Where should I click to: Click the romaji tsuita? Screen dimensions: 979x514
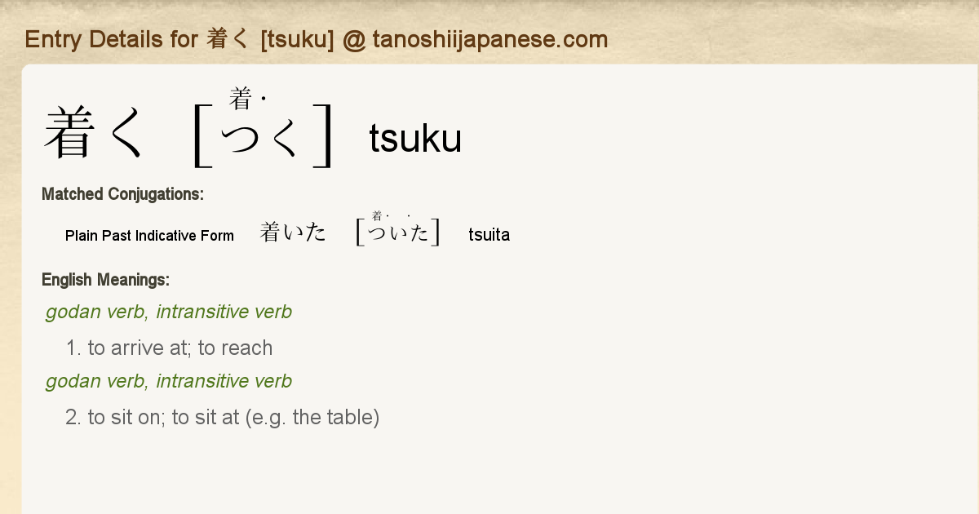click(489, 235)
